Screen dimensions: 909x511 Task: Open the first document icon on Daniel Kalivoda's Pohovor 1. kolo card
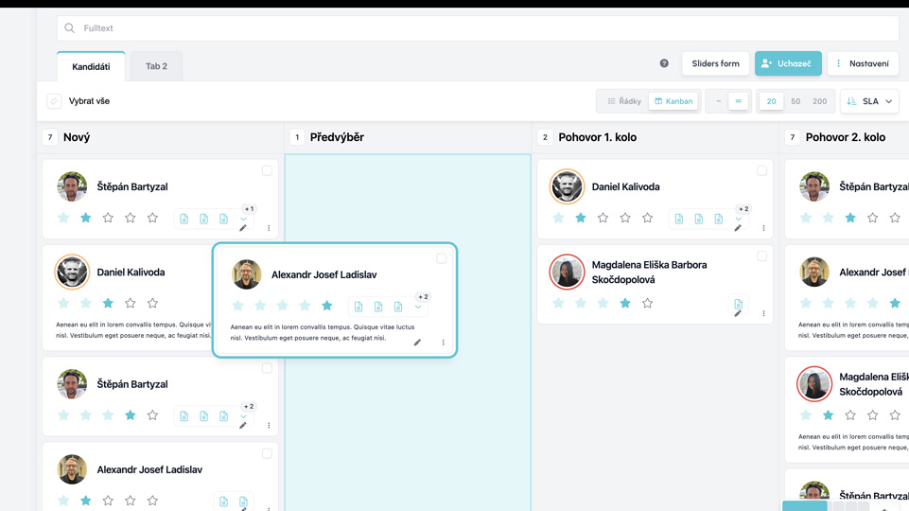point(678,219)
